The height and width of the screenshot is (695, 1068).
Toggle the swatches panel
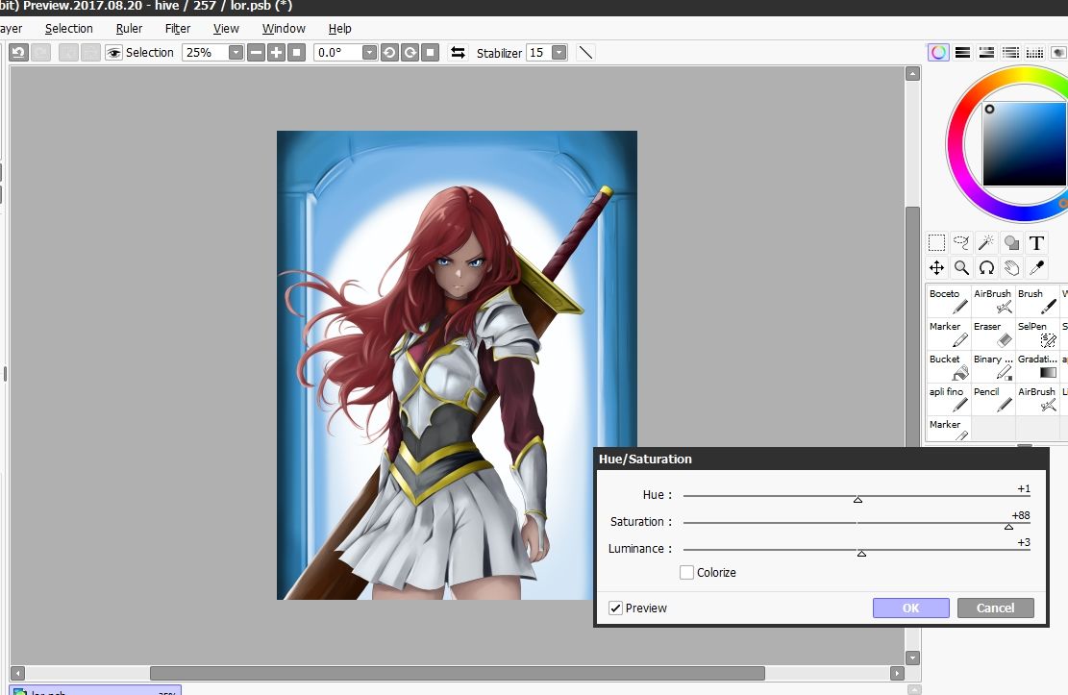1034,53
